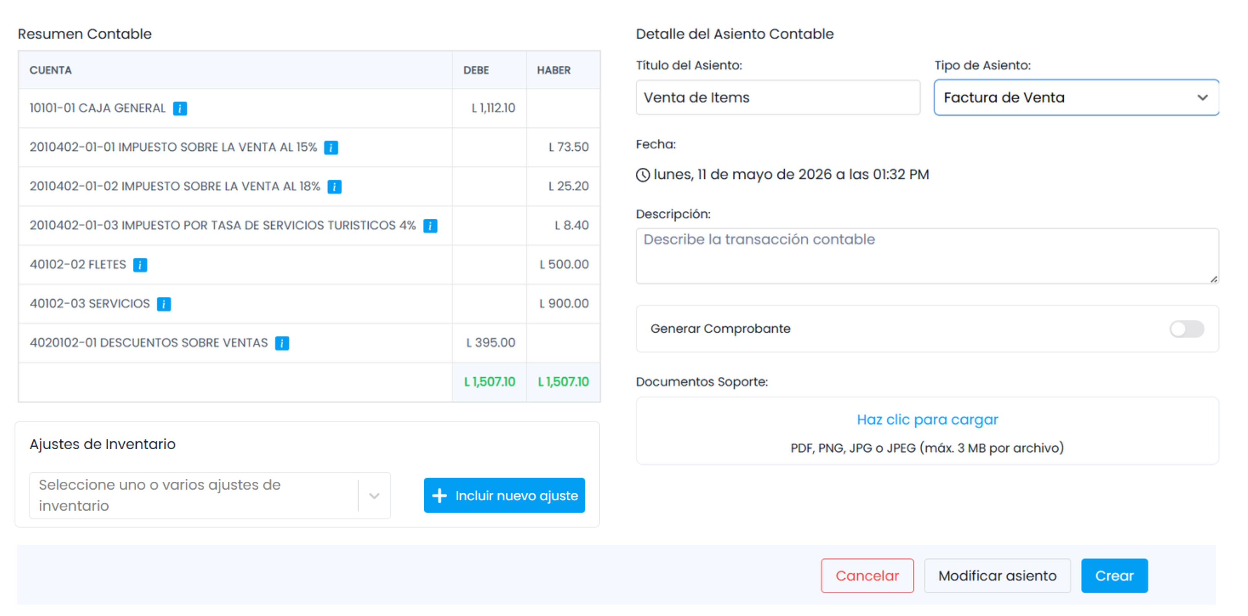Open the Tipo de Asiento dropdown
1248x616 pixels.
(x=1076, y=98)
